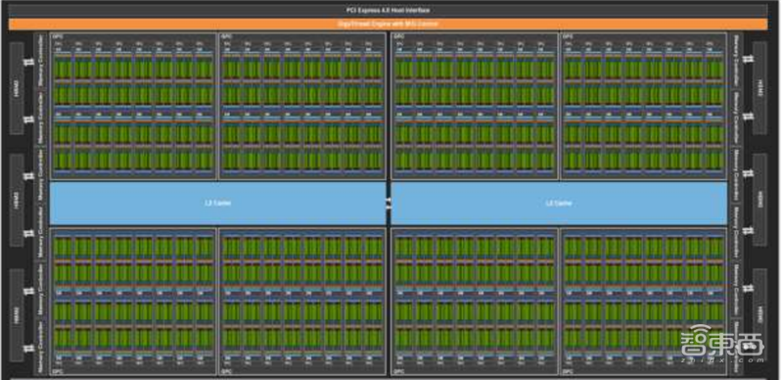Select the middle-right HBM2 memory block
The image size is (783, 380).
click(x=760, y=200)
